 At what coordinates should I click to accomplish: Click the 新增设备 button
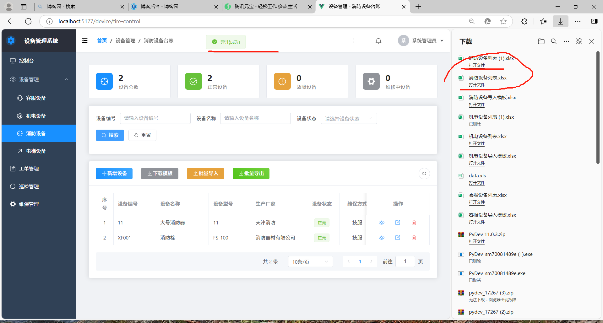114,174
